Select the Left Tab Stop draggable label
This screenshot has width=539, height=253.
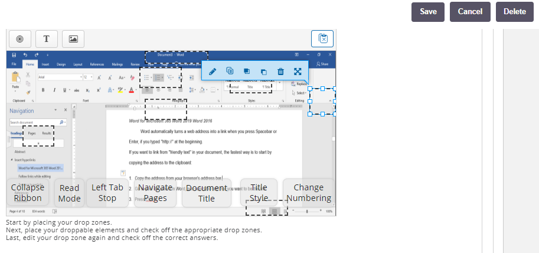click(x=107, y=193)
